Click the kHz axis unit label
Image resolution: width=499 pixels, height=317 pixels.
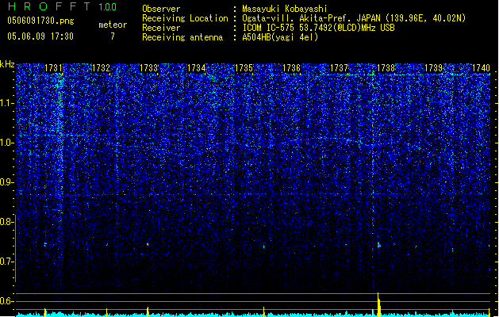click(x=7, y=64)
